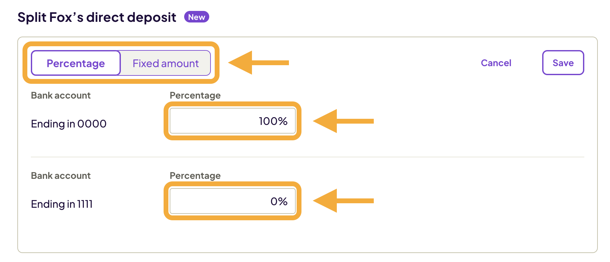Edit the Ending in 1111 percentage value
The width and height of the screenshot is (610, 262).
[x=233, y=201]
